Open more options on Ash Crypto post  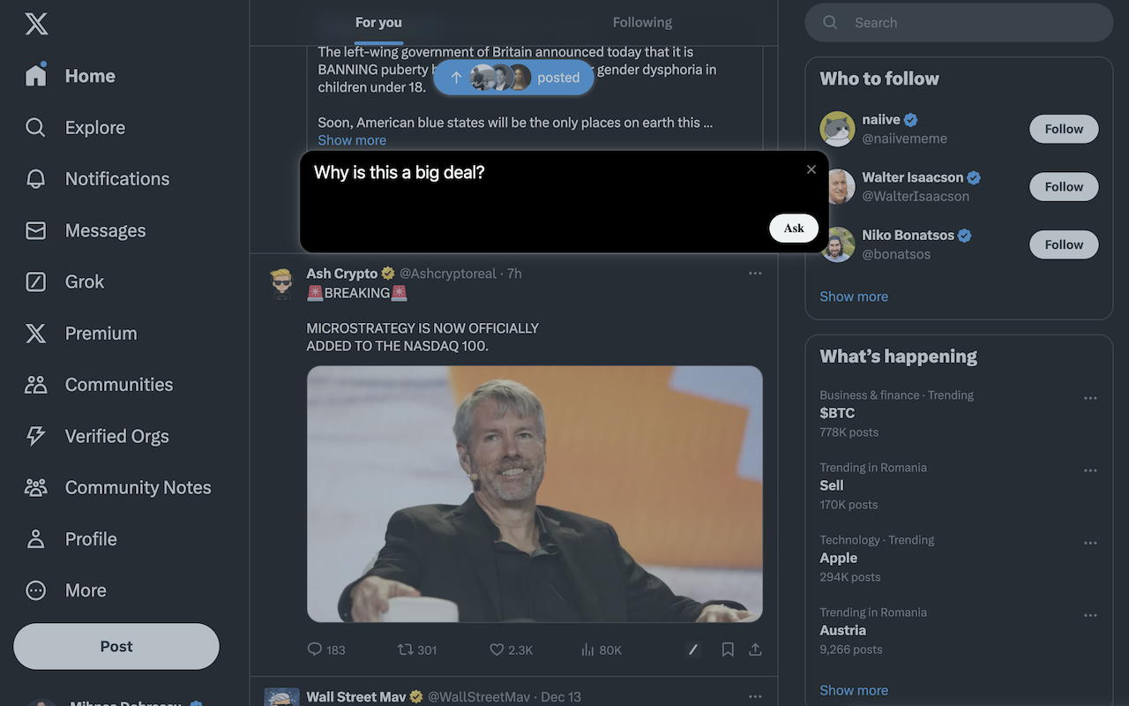755,274
